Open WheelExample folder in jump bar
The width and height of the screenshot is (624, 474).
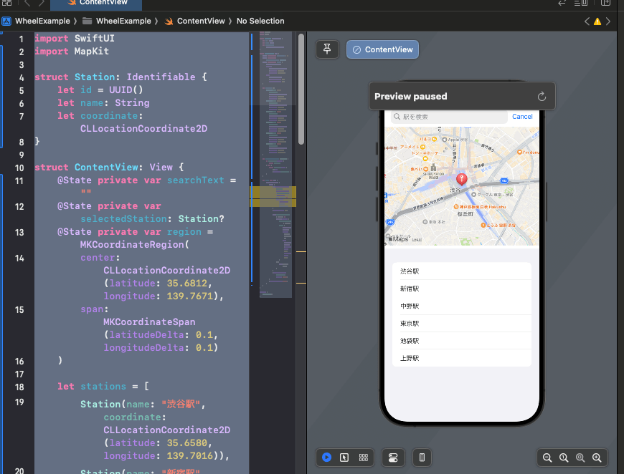pos(123,21)
